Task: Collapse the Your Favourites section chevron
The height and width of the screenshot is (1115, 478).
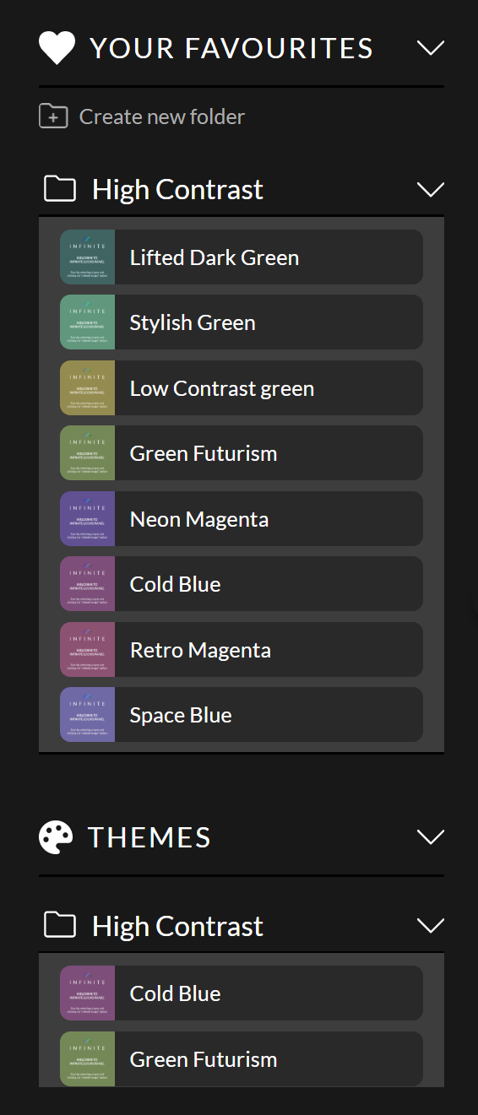Action: click(431, 48)
